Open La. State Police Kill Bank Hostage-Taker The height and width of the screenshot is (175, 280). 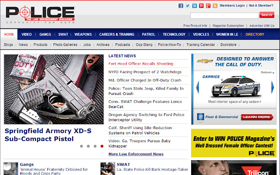click(152, 169)
